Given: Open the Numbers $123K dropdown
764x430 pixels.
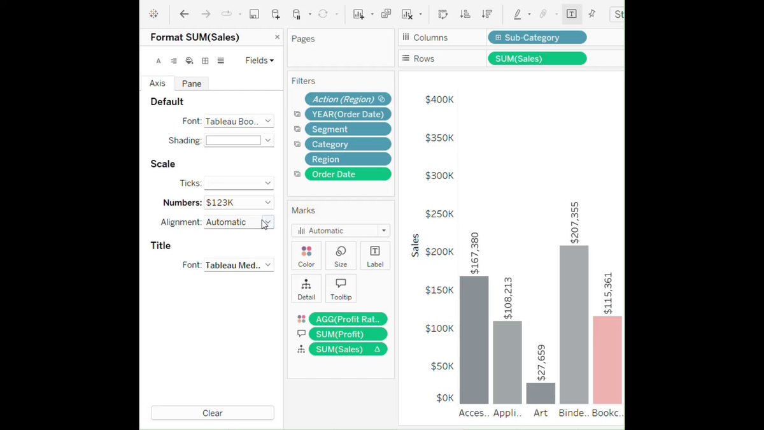Looking at the screenshot, I should pos(239,203).
